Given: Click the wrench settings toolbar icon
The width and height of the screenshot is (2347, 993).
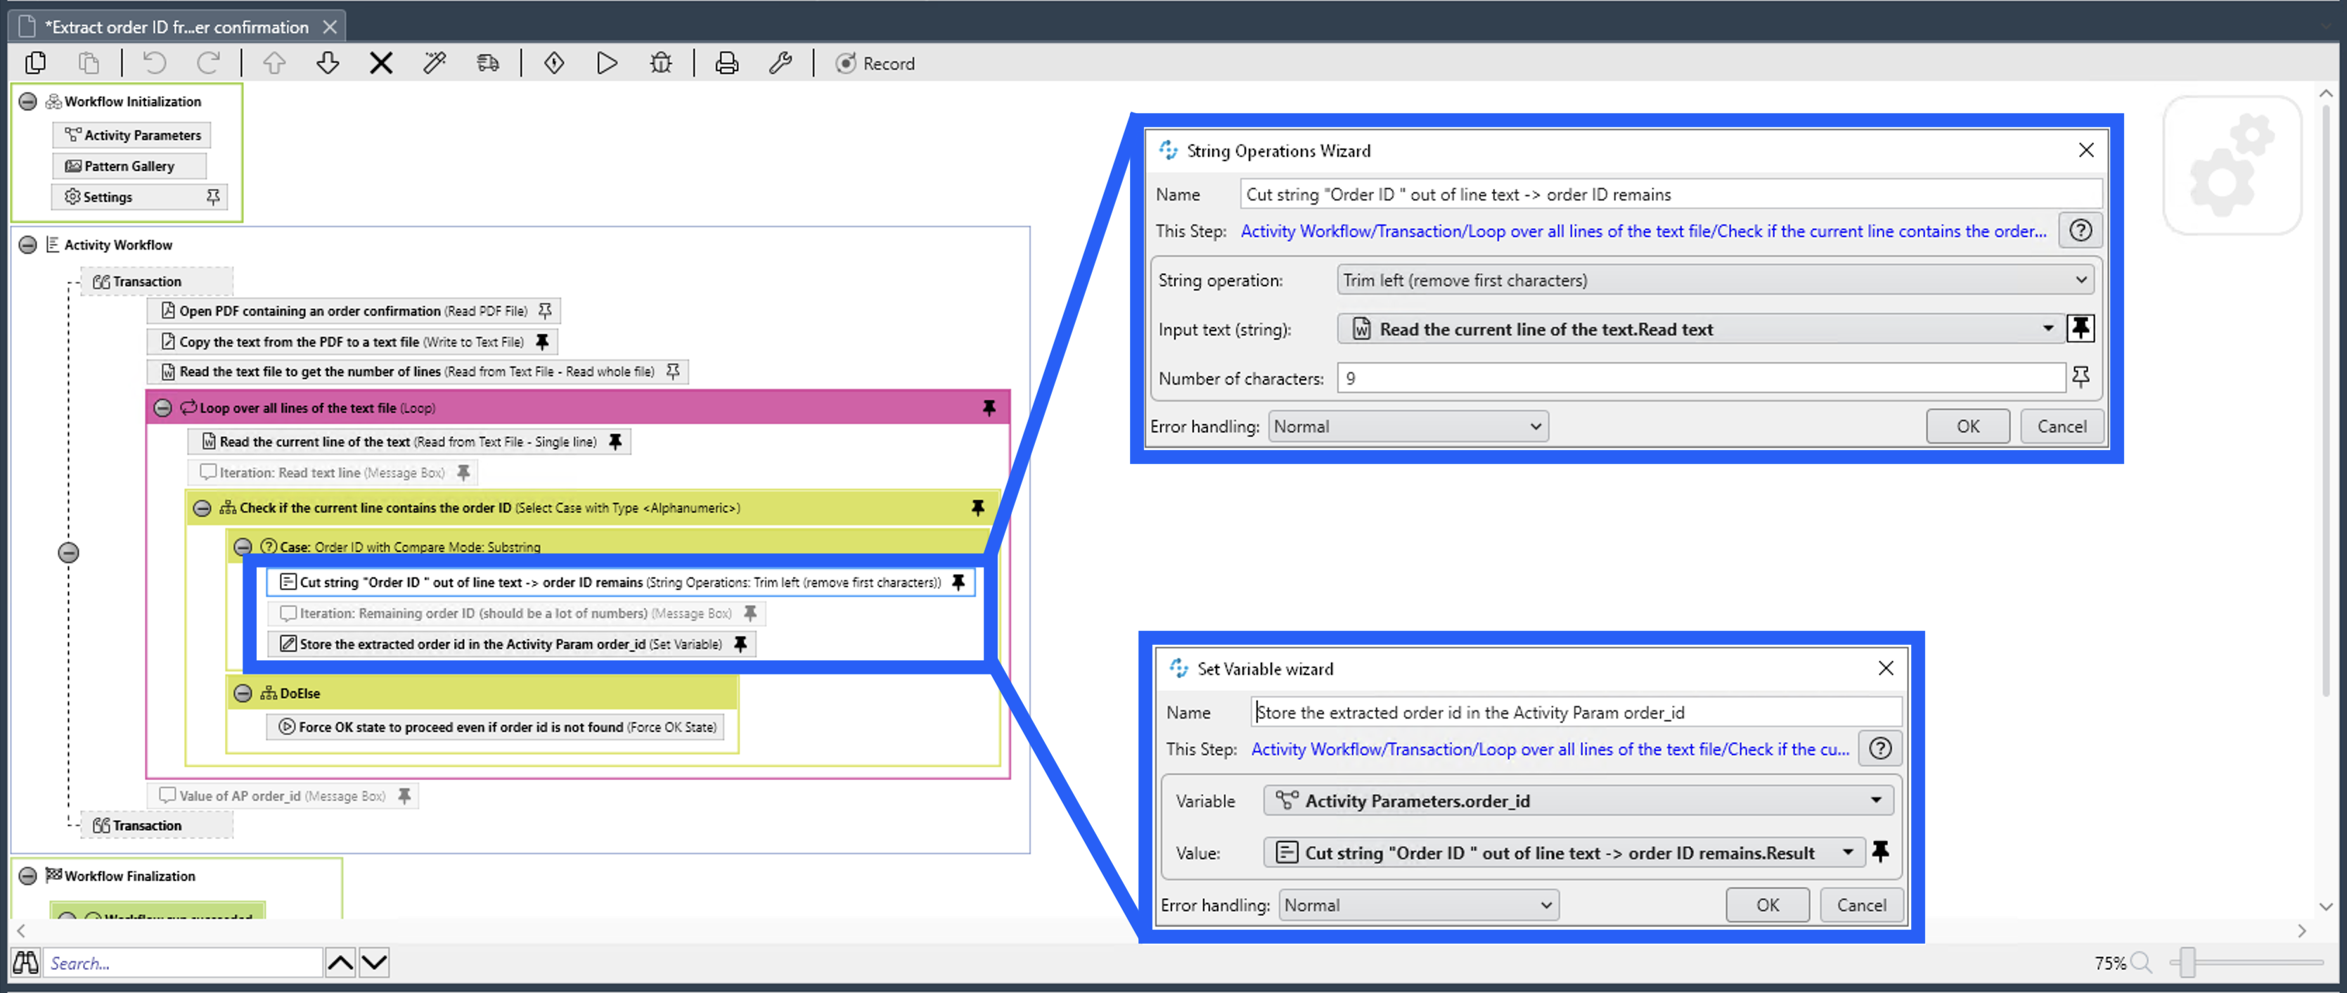Looking at the screenshot, I should click(780, 63).
